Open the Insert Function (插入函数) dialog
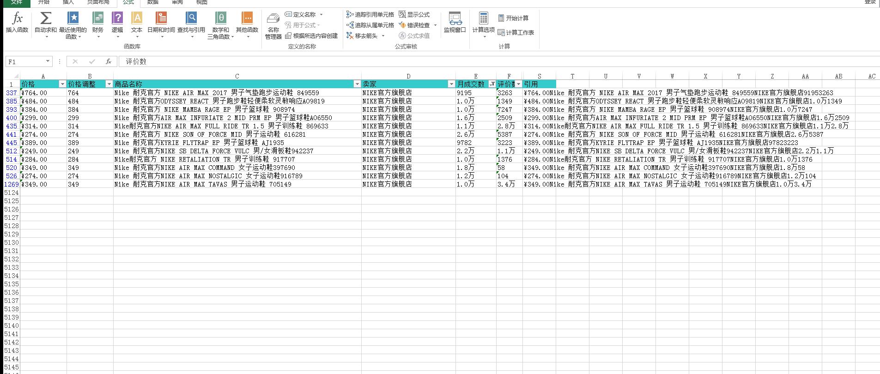Screen dimensions: 880x374 (17, 23)
